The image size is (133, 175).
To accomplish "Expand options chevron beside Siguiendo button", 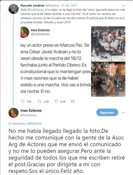I will 123,113.
